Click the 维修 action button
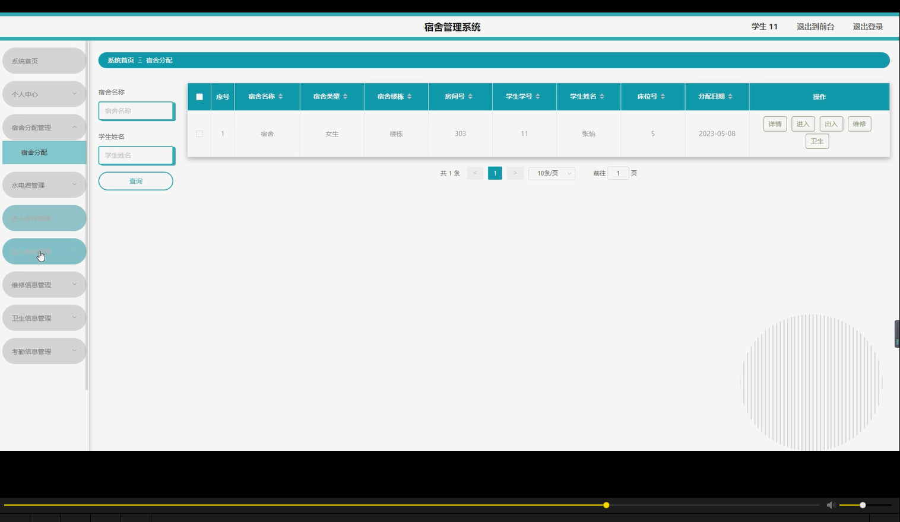This screenshot has width=900, height=522. point(859,124)
